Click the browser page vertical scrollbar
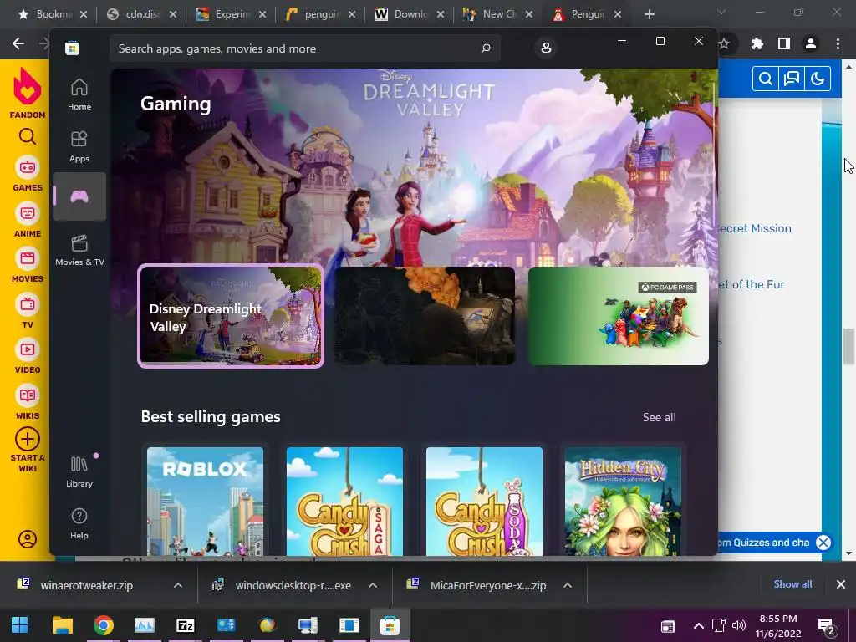The height and width of the screenshot is (642, 856). [x=849, y=347]
